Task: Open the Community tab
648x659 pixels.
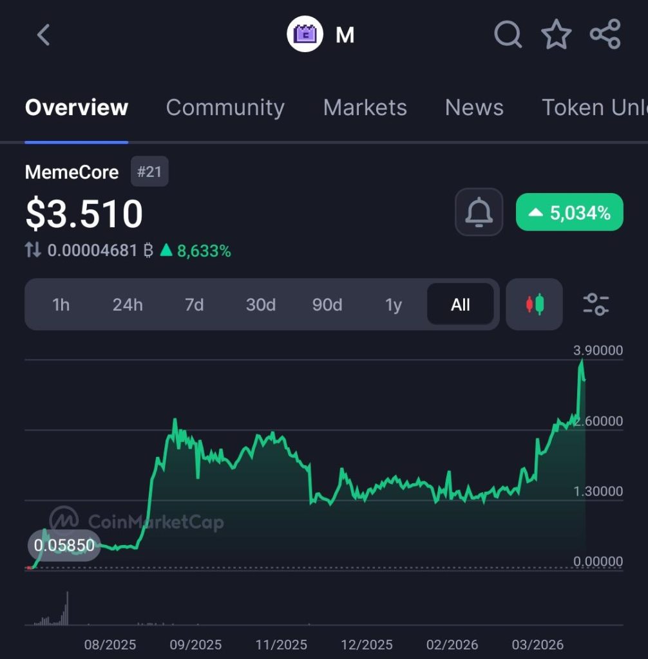Action: (225, 107)
